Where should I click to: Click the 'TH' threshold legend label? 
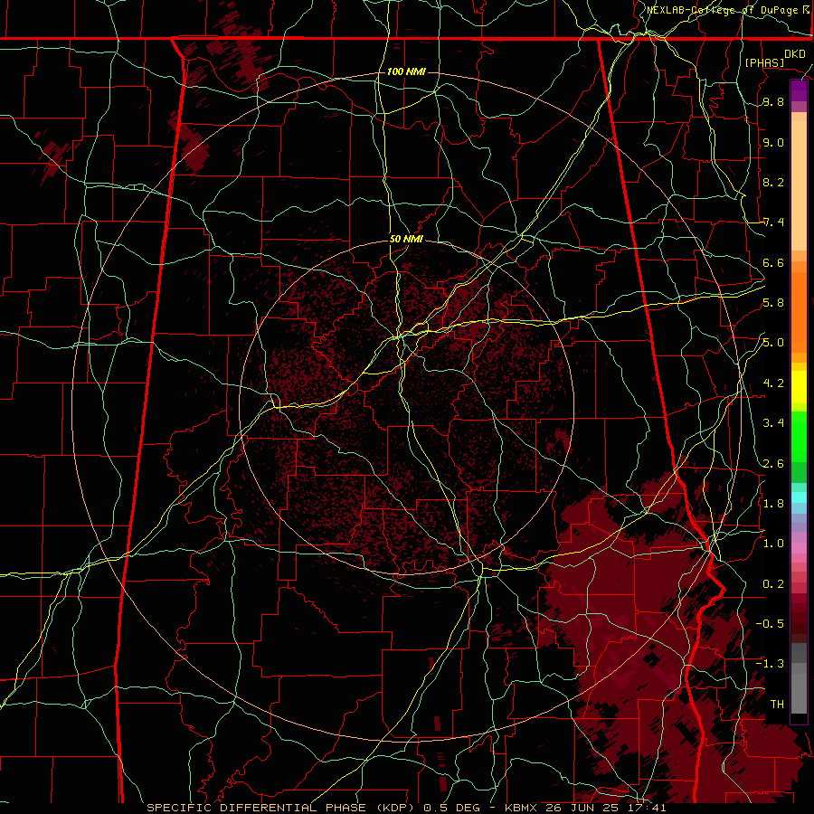(777, 705)
